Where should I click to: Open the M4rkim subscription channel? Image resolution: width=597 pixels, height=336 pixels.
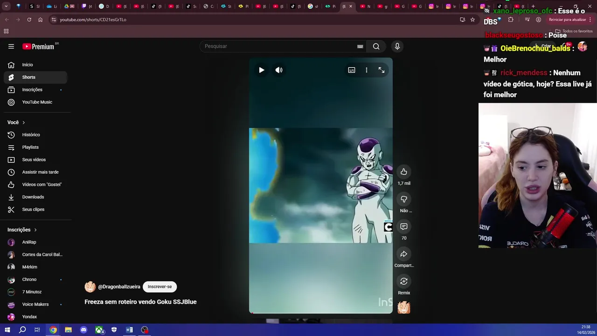(x=35, y=267)
